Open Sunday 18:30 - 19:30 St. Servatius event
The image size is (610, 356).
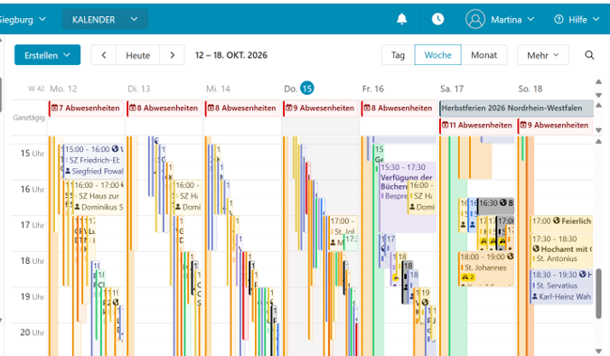561,286
